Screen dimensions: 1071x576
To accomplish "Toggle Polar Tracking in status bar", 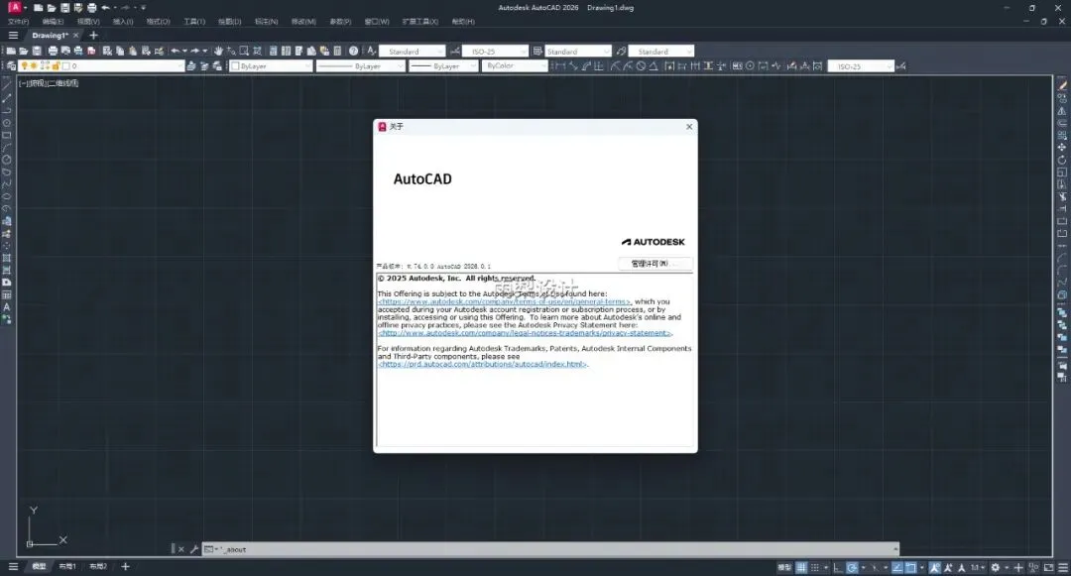I will 853,568.
